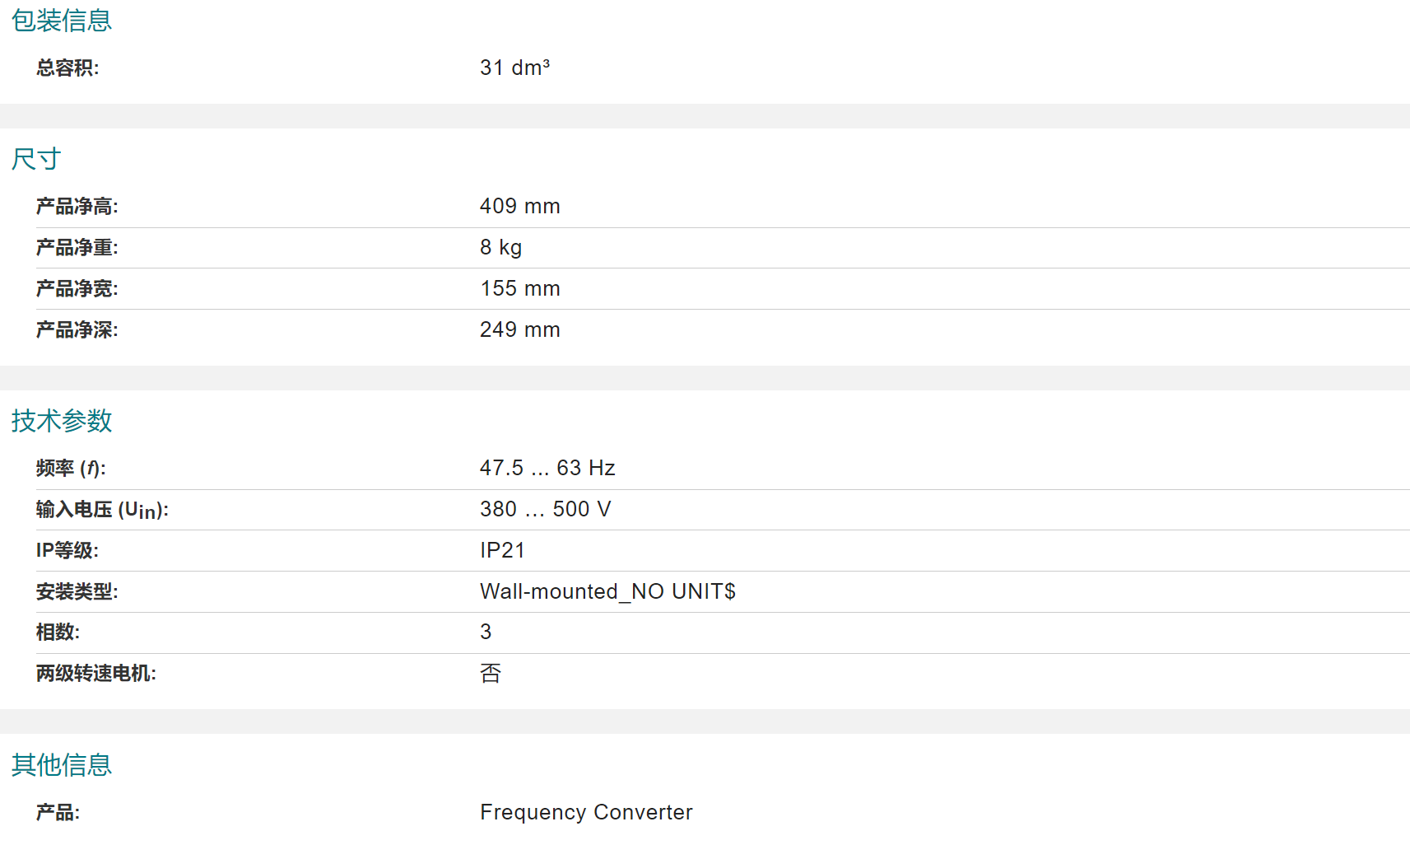This screenshot has height=845, width=1410.
Task: Click the Wall-mounted_NO UNIT$ value
Action: click(607, 591)
